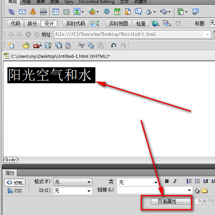Viewport: 215px width, 215px height.
Task: Click the copy icon
Action: click(91, 45)
